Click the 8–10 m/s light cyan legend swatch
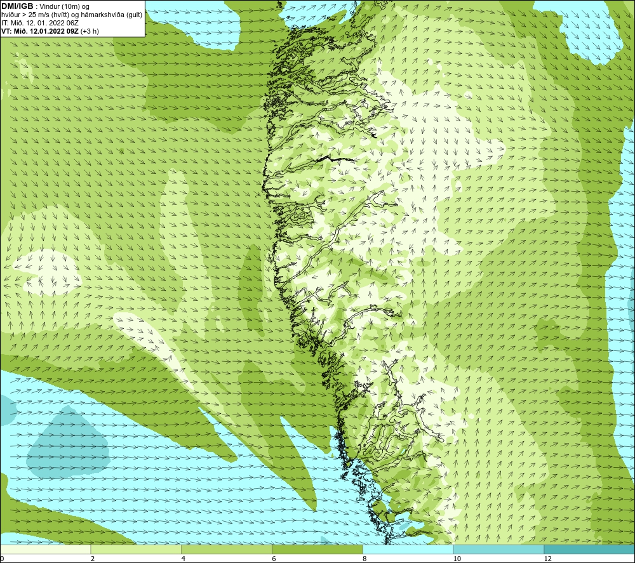The image size is (635, 563). coord(408,549)
